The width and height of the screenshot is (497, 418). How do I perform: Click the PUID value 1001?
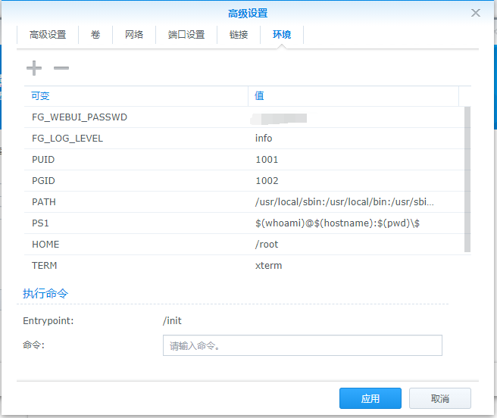coord(267,160)
